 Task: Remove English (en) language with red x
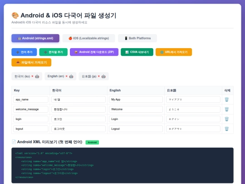coord(66,76)
